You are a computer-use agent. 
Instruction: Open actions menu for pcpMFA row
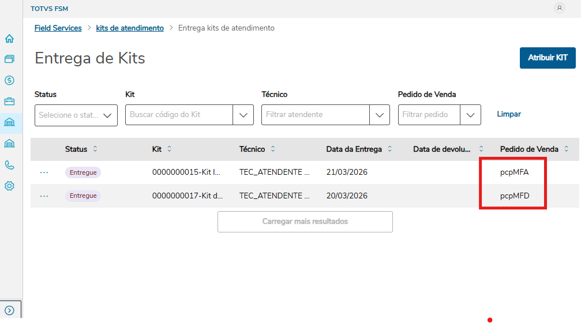coord(44,172)
